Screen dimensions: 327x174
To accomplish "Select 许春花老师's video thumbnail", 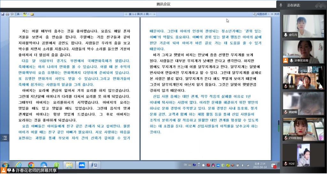I will pos(299,52).
